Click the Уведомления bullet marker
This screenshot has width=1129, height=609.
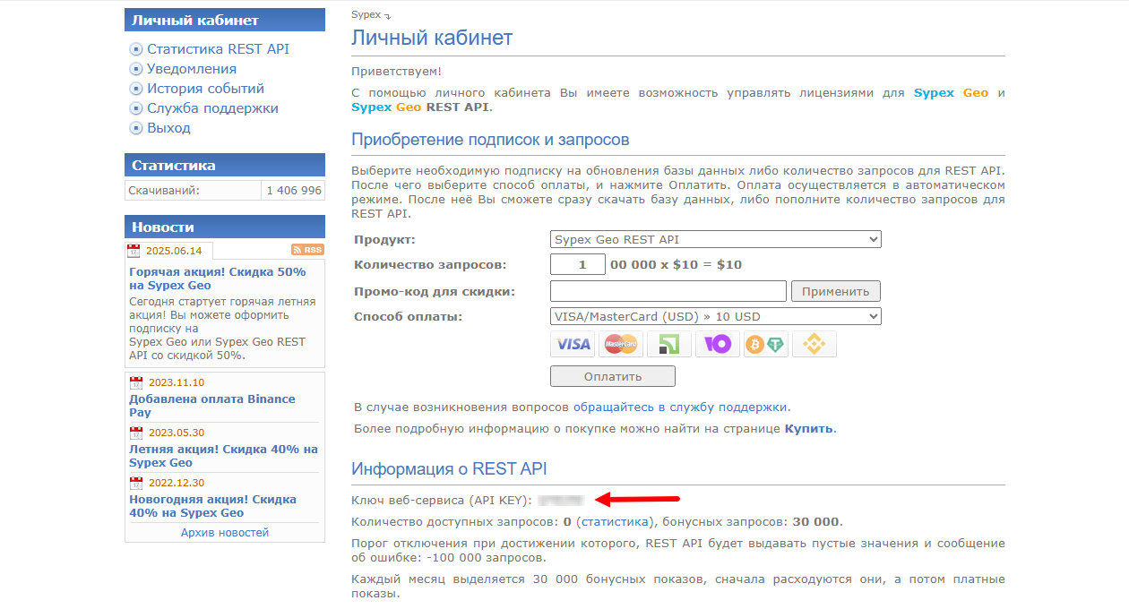135,68
